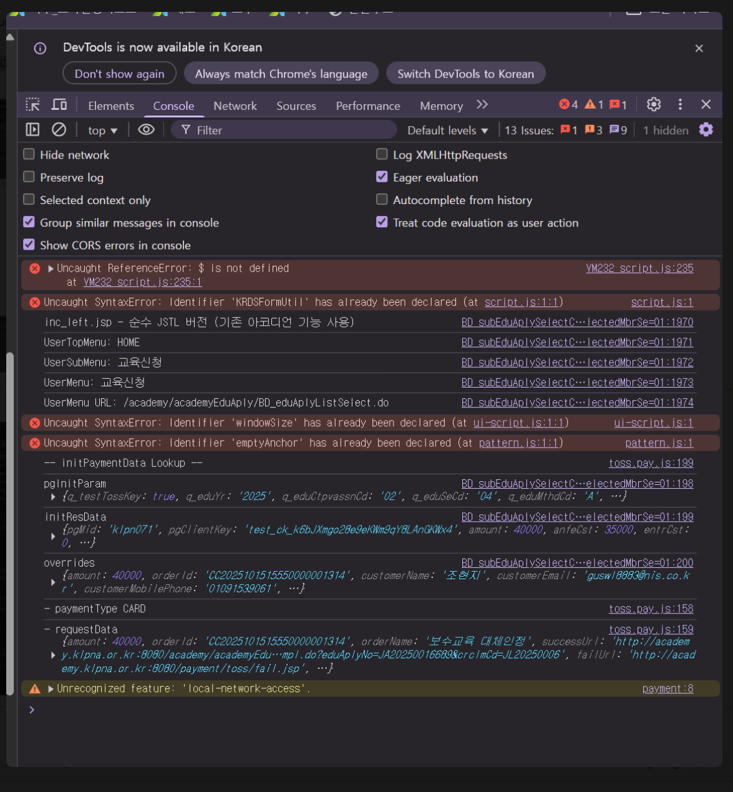This screenshot has width=733, height=792.
Task: Expand the requestData object
Action: point(54,655)
